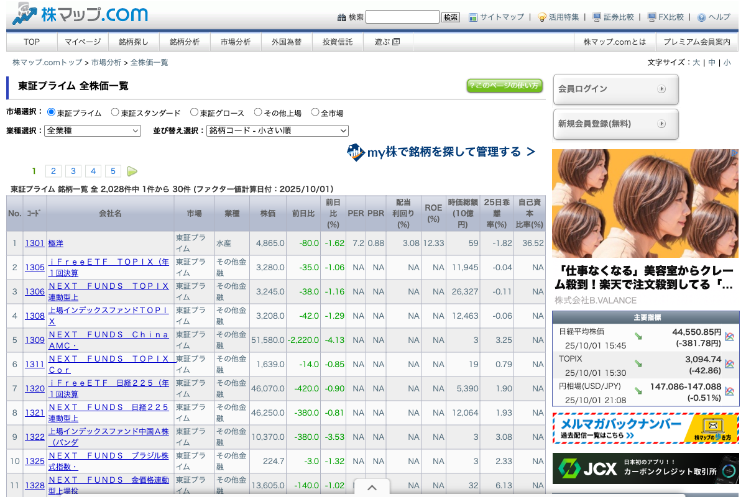The width and height of the screenshot is (746, 497).
Task: Select the 東証グロース market option
Action: pyautogui.click(x=194, y=112)
